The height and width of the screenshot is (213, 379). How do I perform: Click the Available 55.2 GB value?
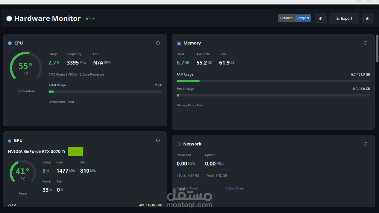point(204,63)
